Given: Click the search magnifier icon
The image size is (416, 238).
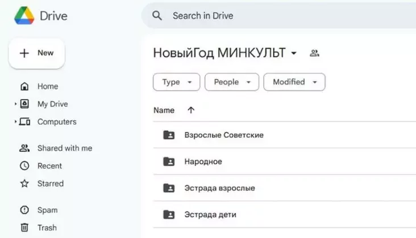Looking at the screenshot, I should [x=157, y=16].
